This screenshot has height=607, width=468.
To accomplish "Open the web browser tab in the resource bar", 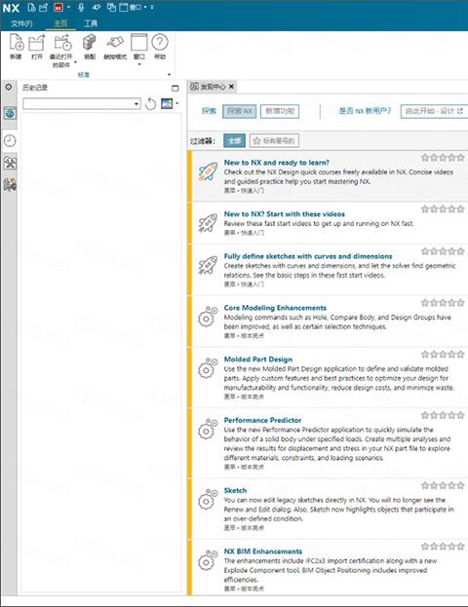I will click(x=10, y=113).
